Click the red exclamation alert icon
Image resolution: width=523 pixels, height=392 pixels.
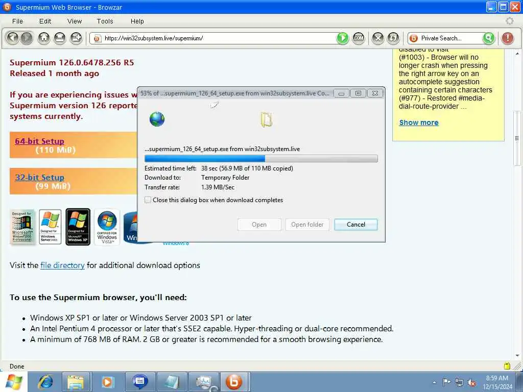click(x=507, y=38)
